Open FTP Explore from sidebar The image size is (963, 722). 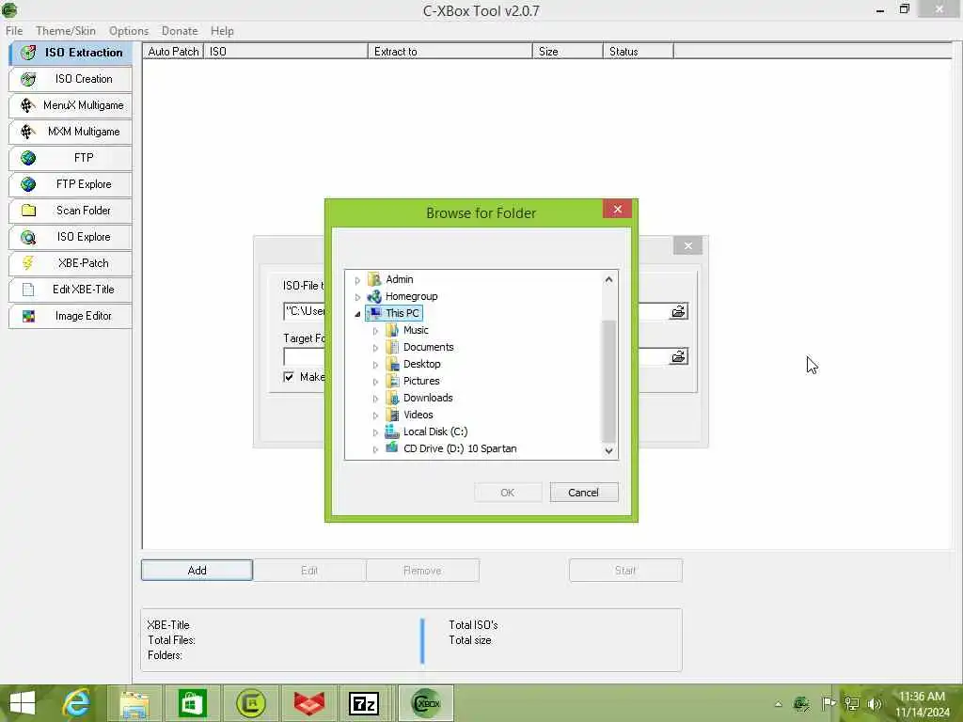tap(71, 184)
